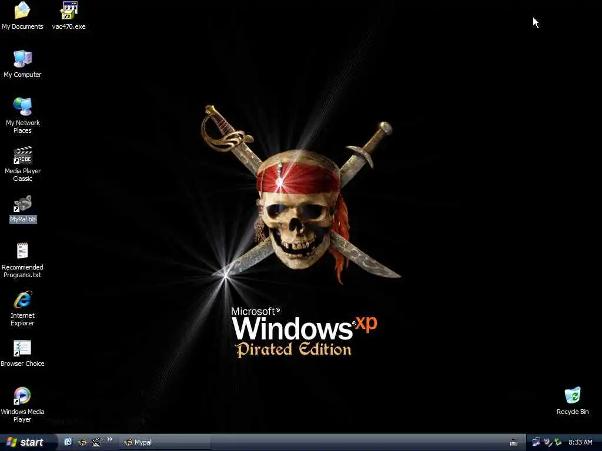Launch Mypal from quick launch bar

tap(82, 442)
